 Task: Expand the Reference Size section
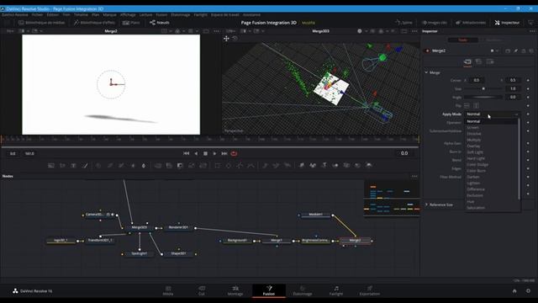tap(426, 205)
